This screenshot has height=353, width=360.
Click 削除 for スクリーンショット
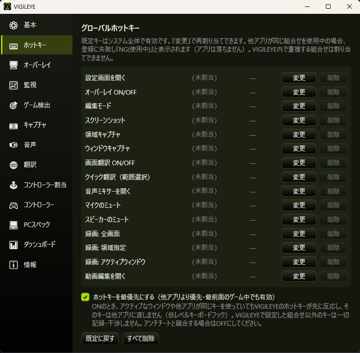[333, 120]
